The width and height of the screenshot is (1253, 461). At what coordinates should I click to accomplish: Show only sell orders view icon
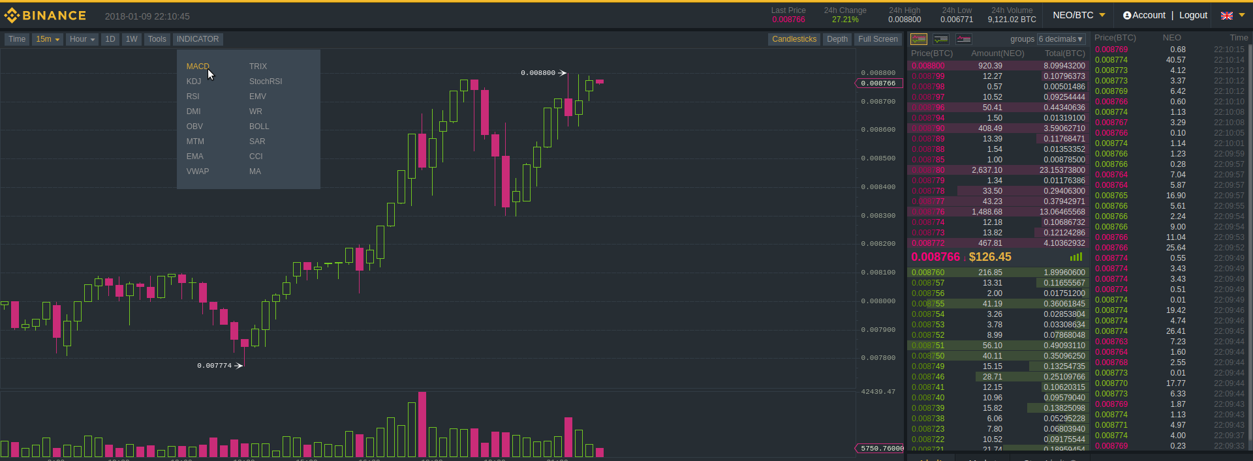[964, 39]
